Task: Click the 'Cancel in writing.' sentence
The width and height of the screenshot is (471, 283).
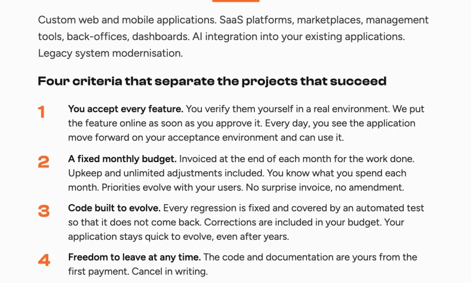Action: (x=170, y=271)
